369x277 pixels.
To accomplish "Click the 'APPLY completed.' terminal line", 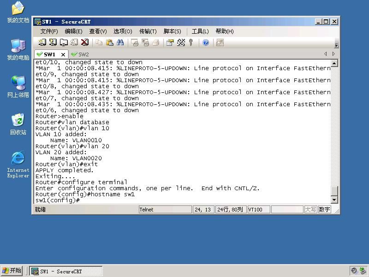I will pyautogui.click(x=65, y=170).
